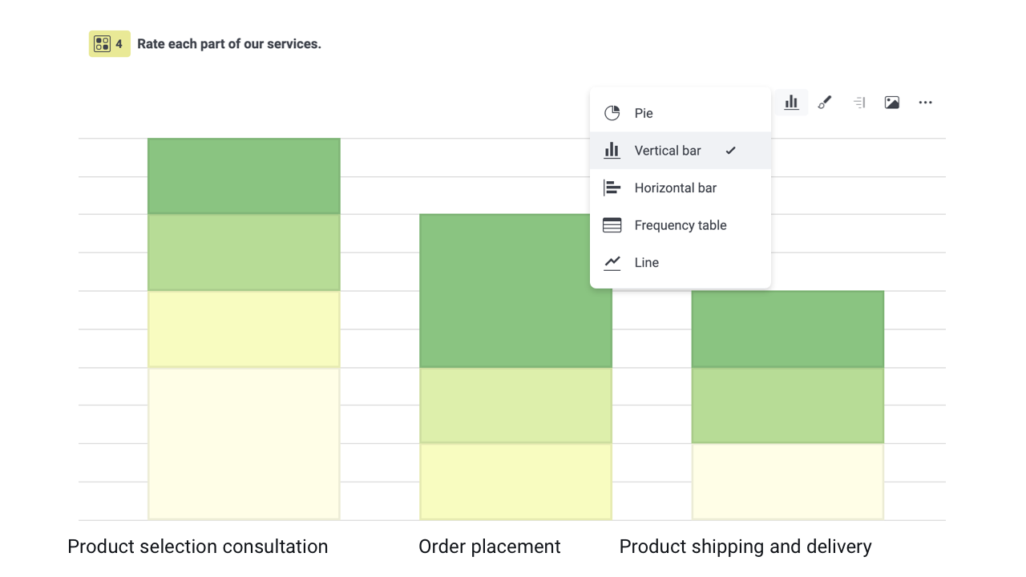Viewport: 1026px width, 577px height.
Task: Click the Vertical bar icon in the menu
Action: pos(612,150)
